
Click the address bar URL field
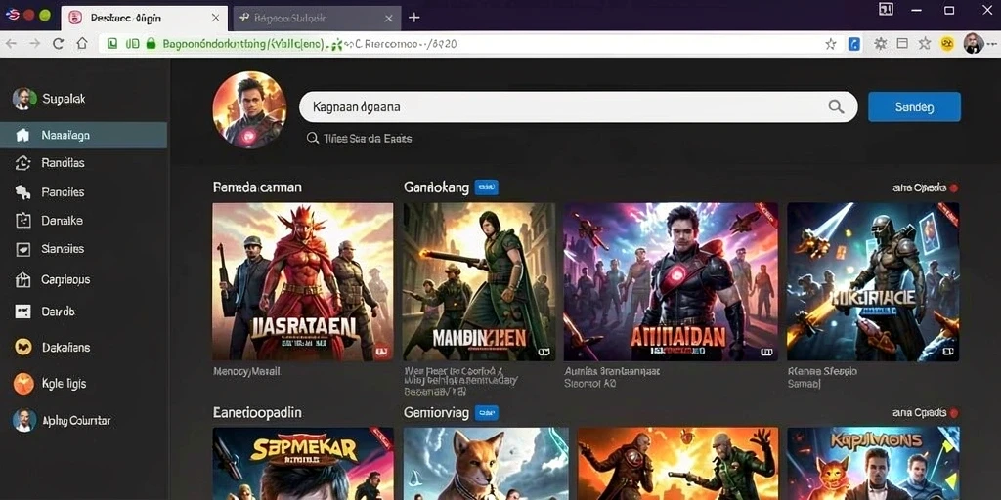pos(459,43)
